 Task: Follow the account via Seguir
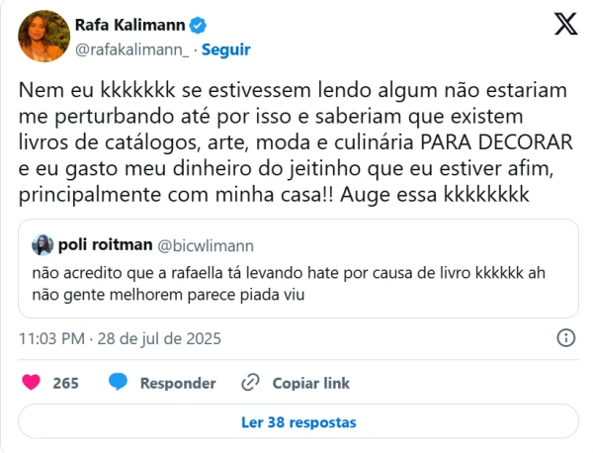pyautogui.click(x=225, y=48)
